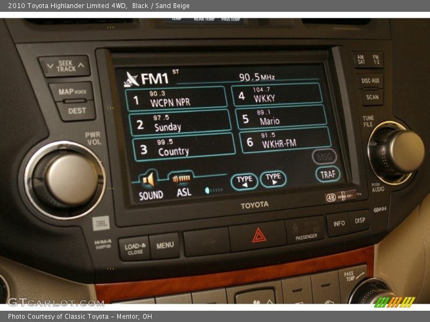Select preset 3 Country at 99.5

click(x=184, y=147)
